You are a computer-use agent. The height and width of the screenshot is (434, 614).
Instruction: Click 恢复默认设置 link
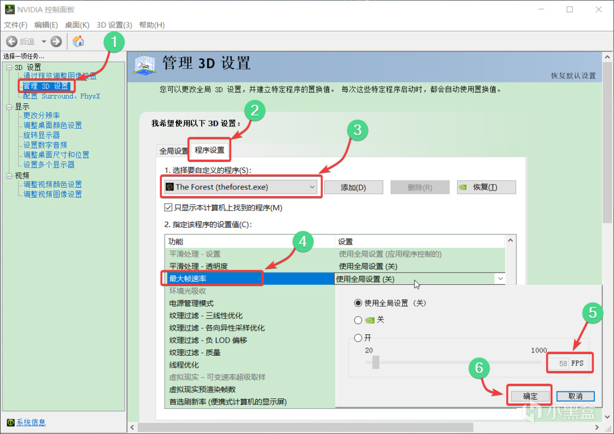[574, 76]
